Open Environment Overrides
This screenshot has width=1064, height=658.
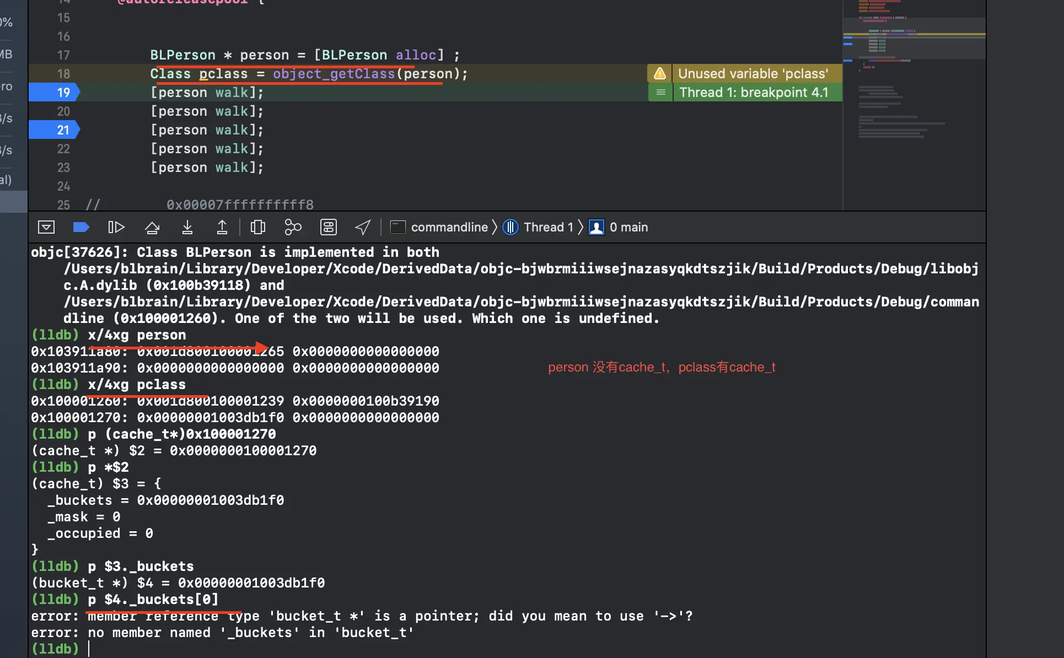[x=329, y=227]
